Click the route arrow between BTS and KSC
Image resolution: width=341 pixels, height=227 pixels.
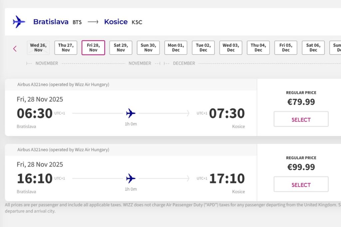coord(93,22)
